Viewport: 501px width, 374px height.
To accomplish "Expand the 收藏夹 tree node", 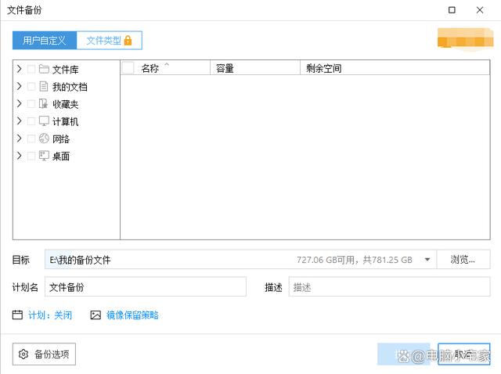I will [x=19, y=104].
